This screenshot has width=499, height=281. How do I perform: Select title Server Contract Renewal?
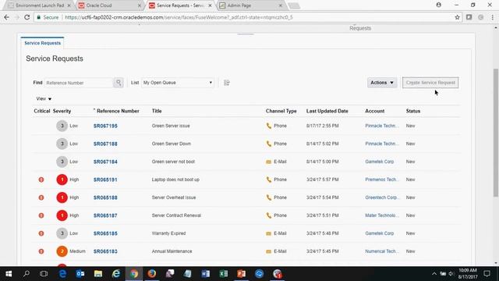tap(176, 215)
